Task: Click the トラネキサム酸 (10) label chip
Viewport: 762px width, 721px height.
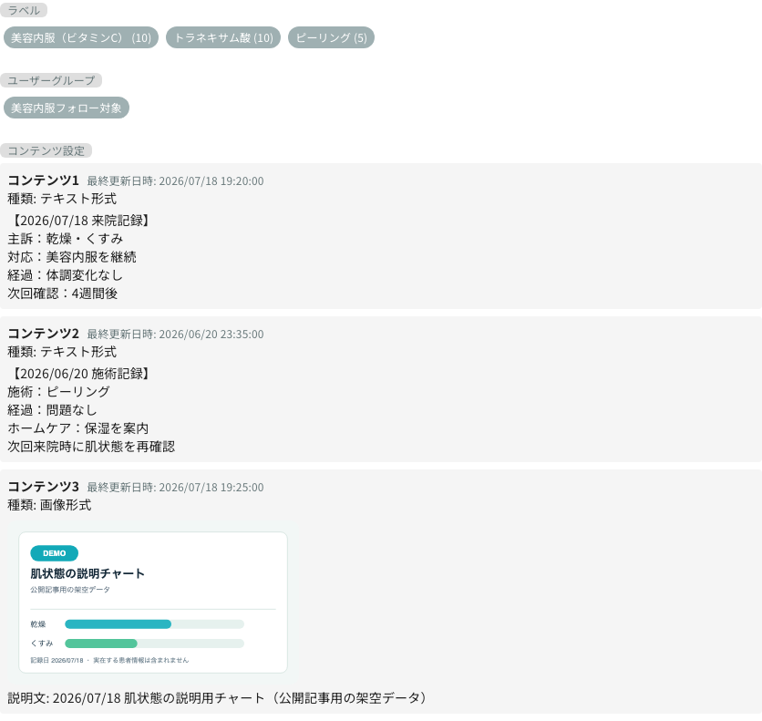Action: tap(223, 37)
